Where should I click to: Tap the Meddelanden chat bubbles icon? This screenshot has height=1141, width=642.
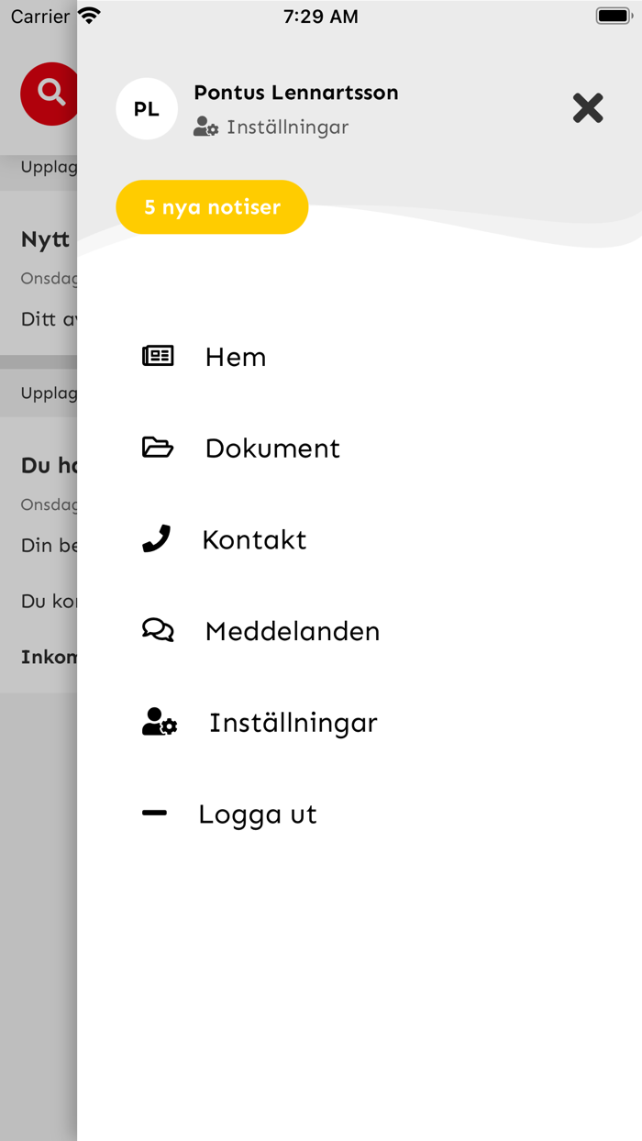click(158, 630)
